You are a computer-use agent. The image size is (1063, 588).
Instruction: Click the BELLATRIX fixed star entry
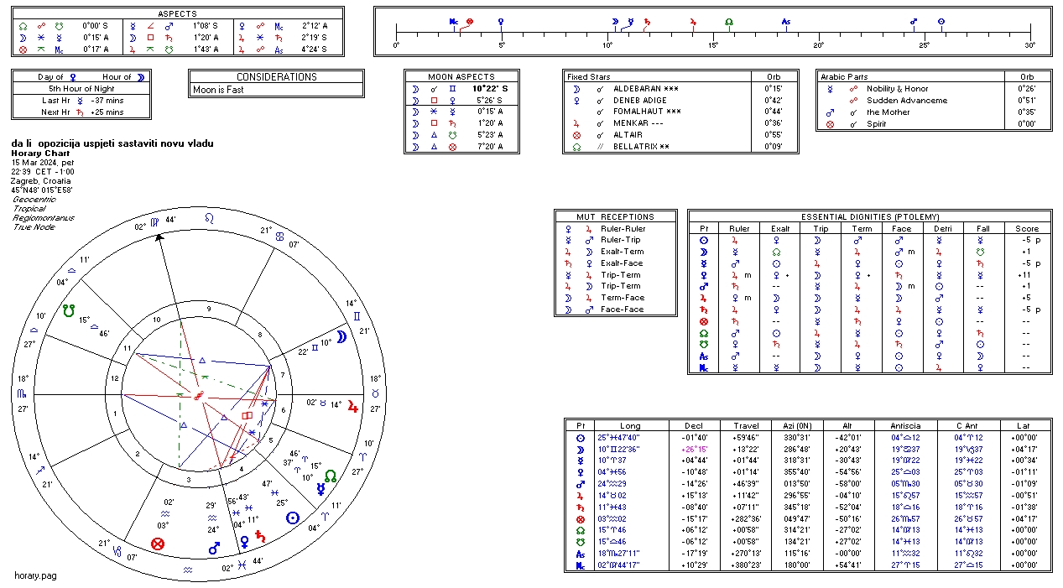point(644,147)
